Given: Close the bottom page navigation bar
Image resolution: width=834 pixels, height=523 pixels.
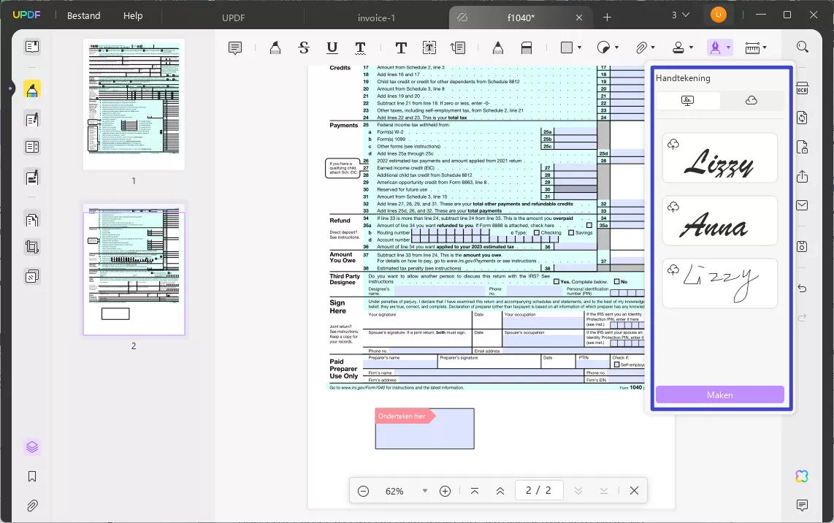Looking at the screenshot, I should pos(634,491).
